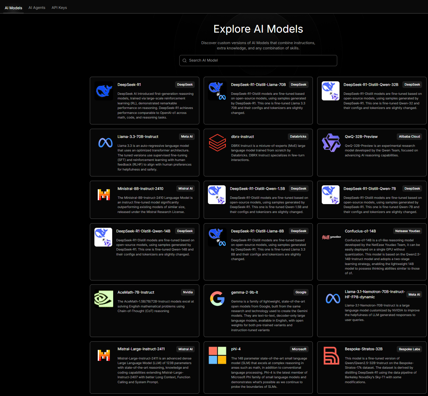Click the DeepSeek tag on DeepSeek-R1 card
This screenshot has width=428, height=396.
tap(185, 85)
